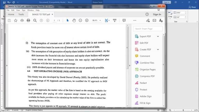
Task: Click the upload to cloud icon
Action: pos(22,21)
